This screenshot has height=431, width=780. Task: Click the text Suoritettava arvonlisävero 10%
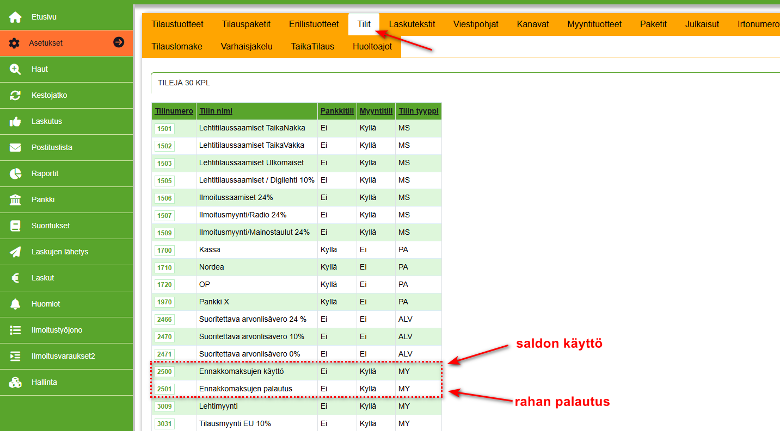[x=251, y=336]
